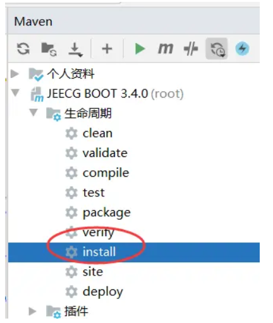
Task: Download sources and documentation icon
Action: pyautogui.click(x=75, y=49)
